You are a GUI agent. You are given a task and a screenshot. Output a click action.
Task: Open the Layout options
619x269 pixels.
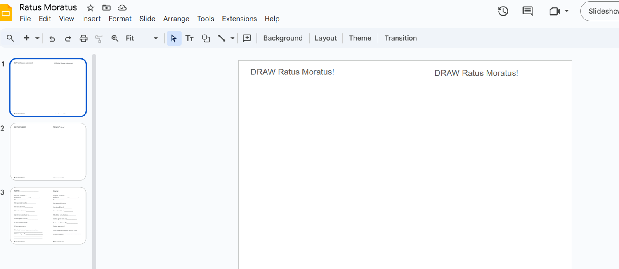pyautogui.click(x=326, y=38)
